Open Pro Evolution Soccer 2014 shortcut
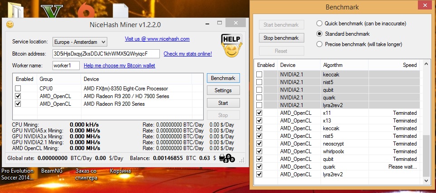436x193 pixels. pos(17,174)
